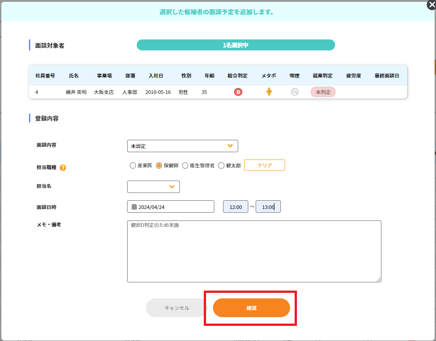Click the red D overall judgment icon
Image resolution: width=436 pixels, height=341 pixels.
[x=238, y=92]
